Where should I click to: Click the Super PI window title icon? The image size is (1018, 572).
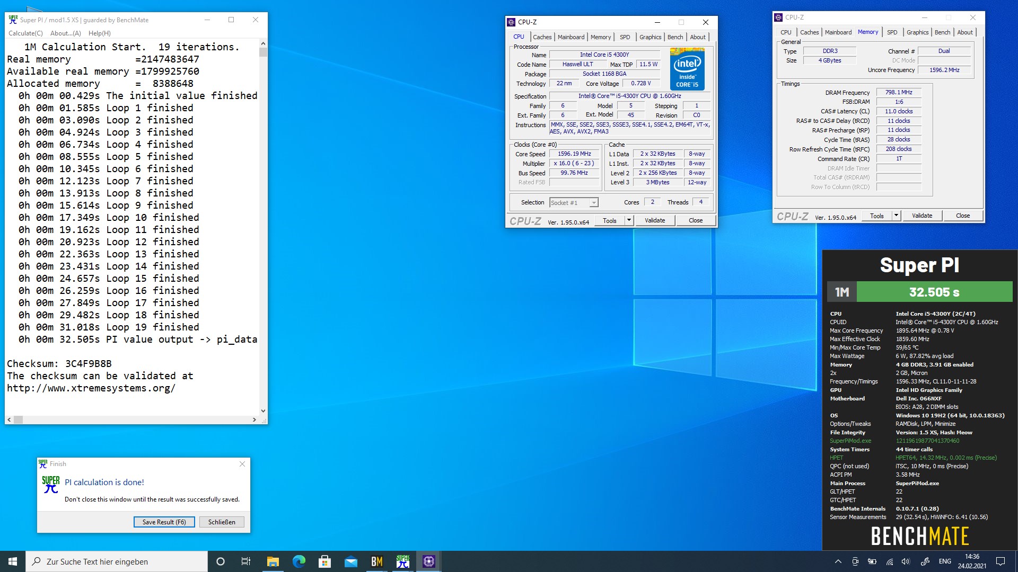(13, 20)
